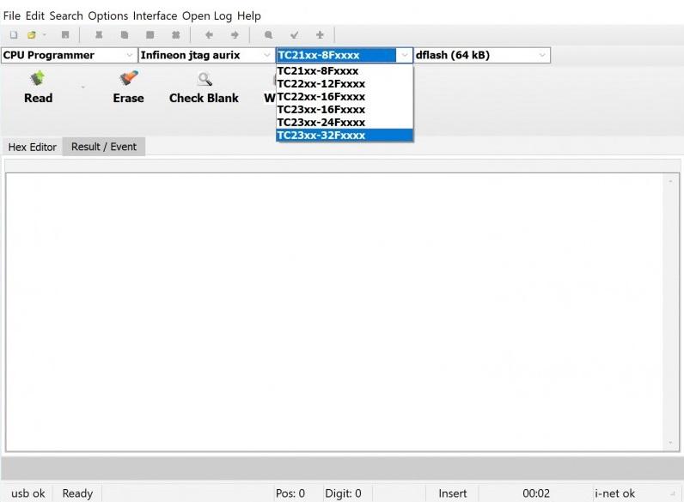Click the magnifier search toolbar icon
Viewport: 684px width, 502px height.
(269, 35)
